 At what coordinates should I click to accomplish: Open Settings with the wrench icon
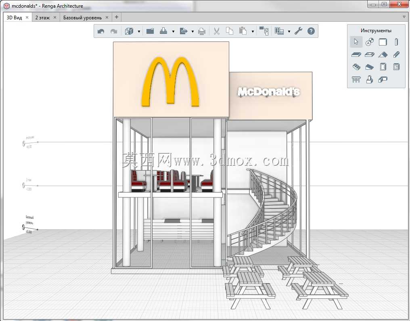[298, 31]
